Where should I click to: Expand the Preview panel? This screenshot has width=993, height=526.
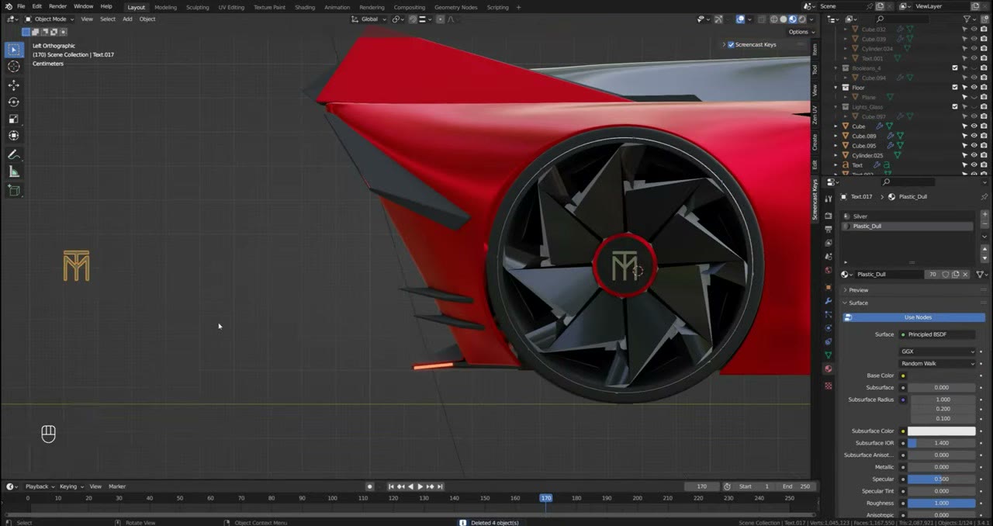(x=858, y=289)
